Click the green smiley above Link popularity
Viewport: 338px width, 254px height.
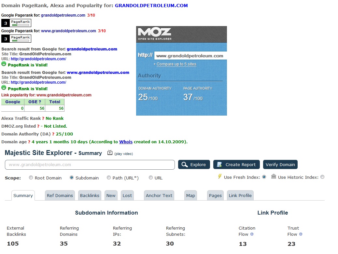(4, 88)
